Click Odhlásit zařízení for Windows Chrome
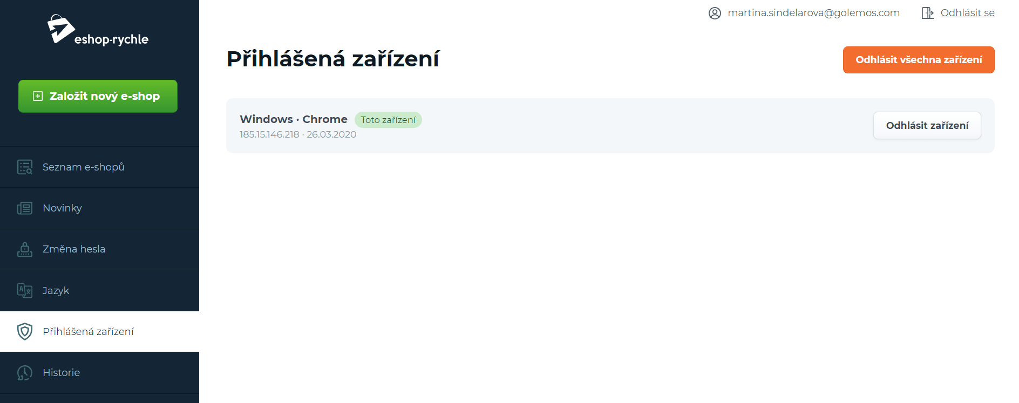Viewport: 1019px width, 403px height. [x=927, y=126]
